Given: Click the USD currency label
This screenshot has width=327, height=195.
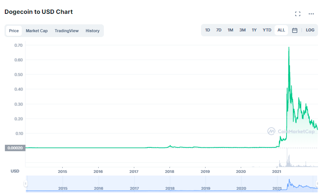Looking at the screenshot, I should pos(15,171).
